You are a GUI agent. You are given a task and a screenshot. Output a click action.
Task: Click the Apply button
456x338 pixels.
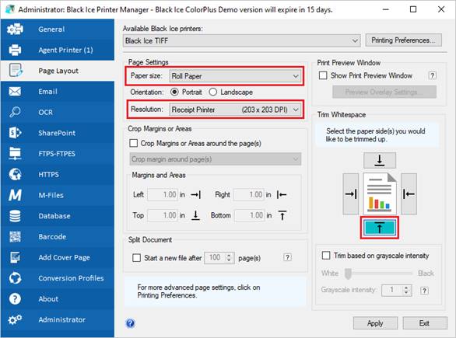click(x=375, y=323)
